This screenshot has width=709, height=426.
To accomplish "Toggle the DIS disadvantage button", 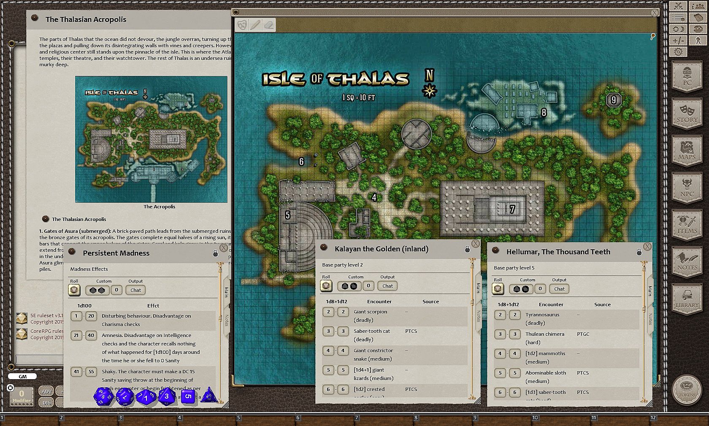I will coord(46,403).
